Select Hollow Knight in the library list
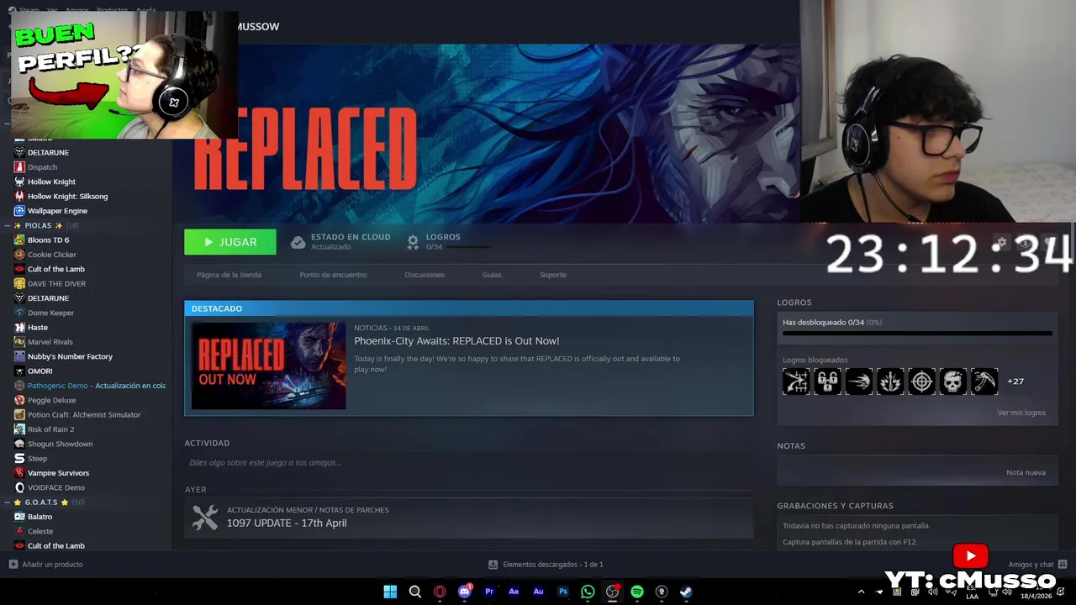 tap(52, 181)
